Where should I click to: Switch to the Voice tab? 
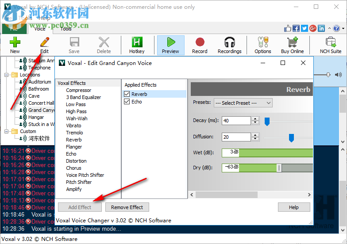point(40,29)
